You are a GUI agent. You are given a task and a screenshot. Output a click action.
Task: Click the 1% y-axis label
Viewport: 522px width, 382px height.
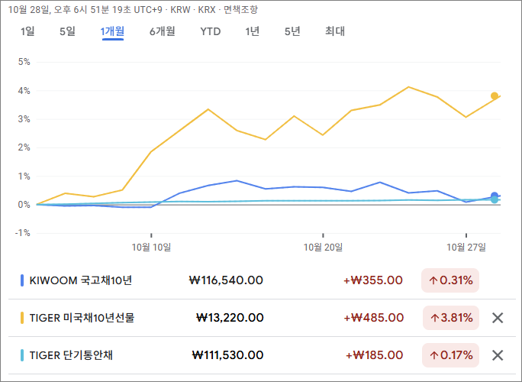coord(24,176)
